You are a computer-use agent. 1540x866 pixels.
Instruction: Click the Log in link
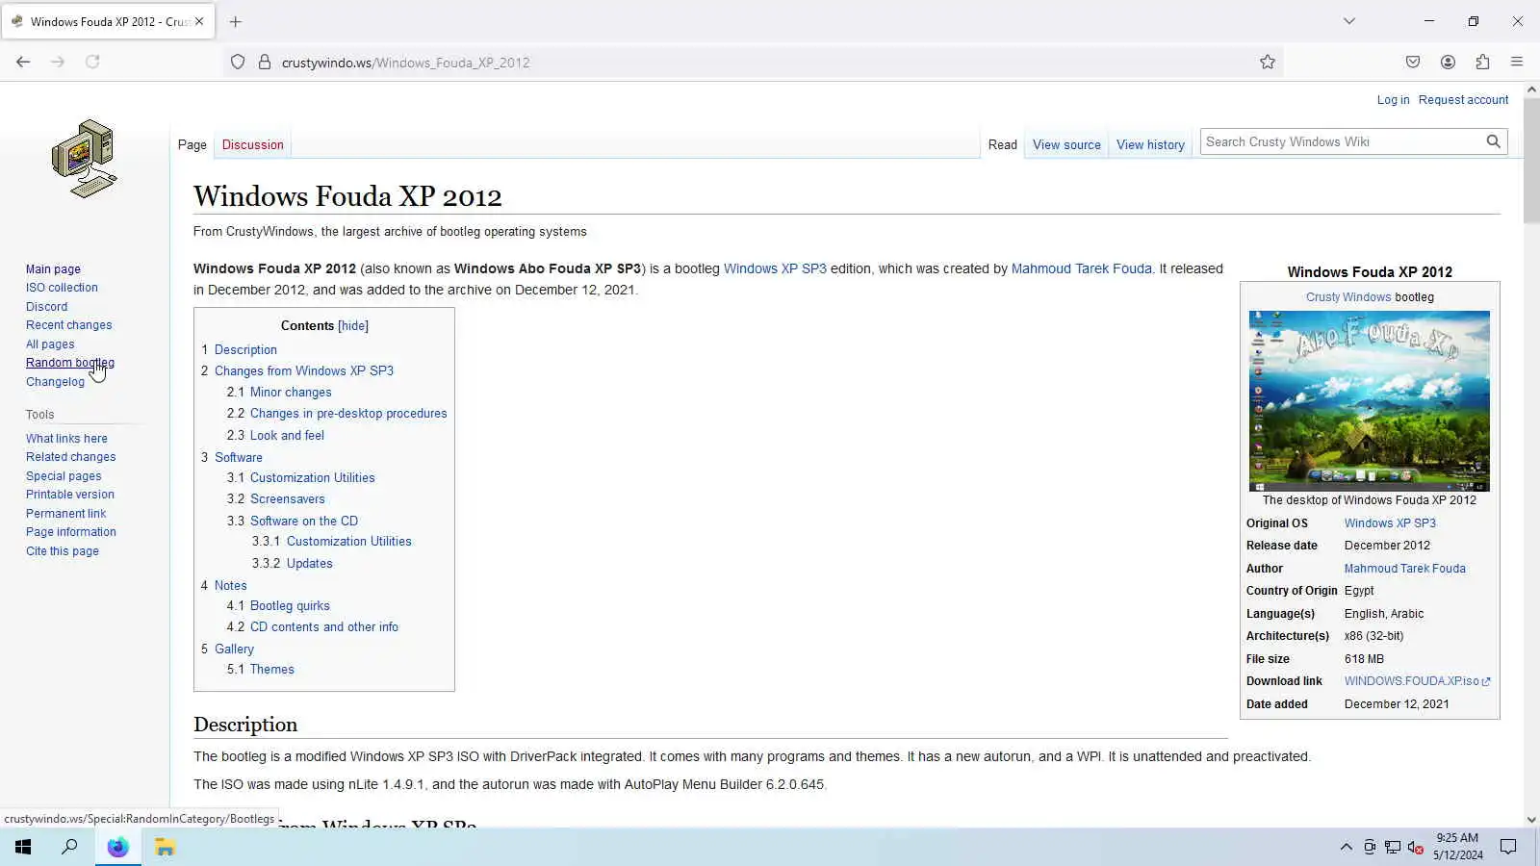1393,100
